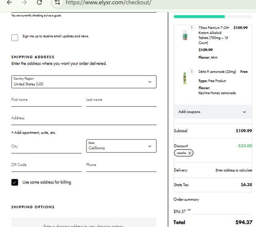The height and width of the screenshot is (227, 256).
Task: Click the Free price label
Action: [244, 72]
